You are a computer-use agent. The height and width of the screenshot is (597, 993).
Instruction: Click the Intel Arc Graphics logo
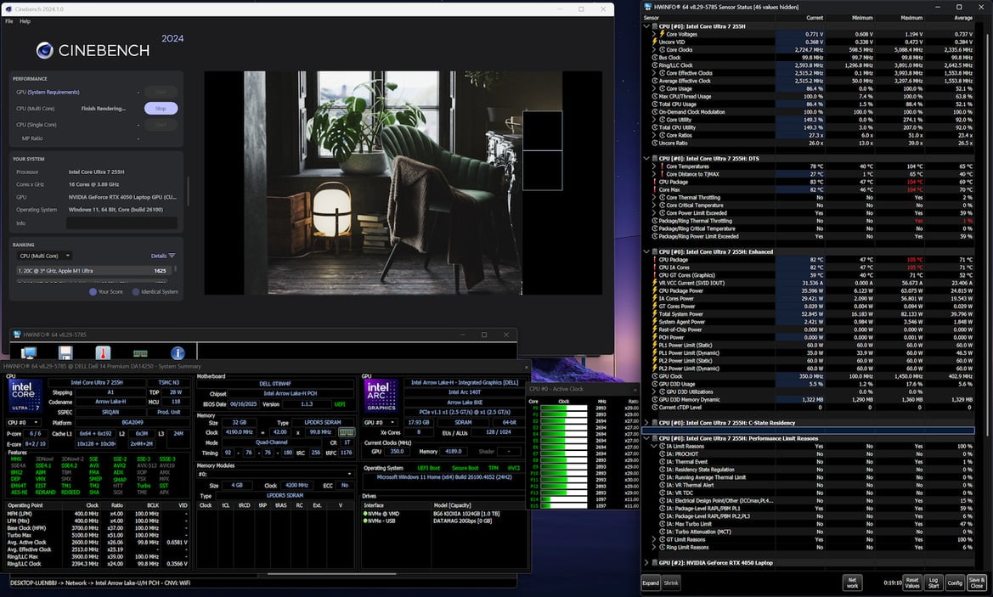coord(381,396)
